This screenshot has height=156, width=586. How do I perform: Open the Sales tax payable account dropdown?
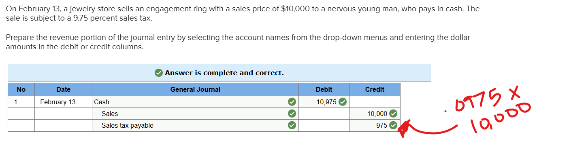click(x=195, y=126)
